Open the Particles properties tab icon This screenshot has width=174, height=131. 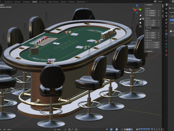(x=166, y=37)
